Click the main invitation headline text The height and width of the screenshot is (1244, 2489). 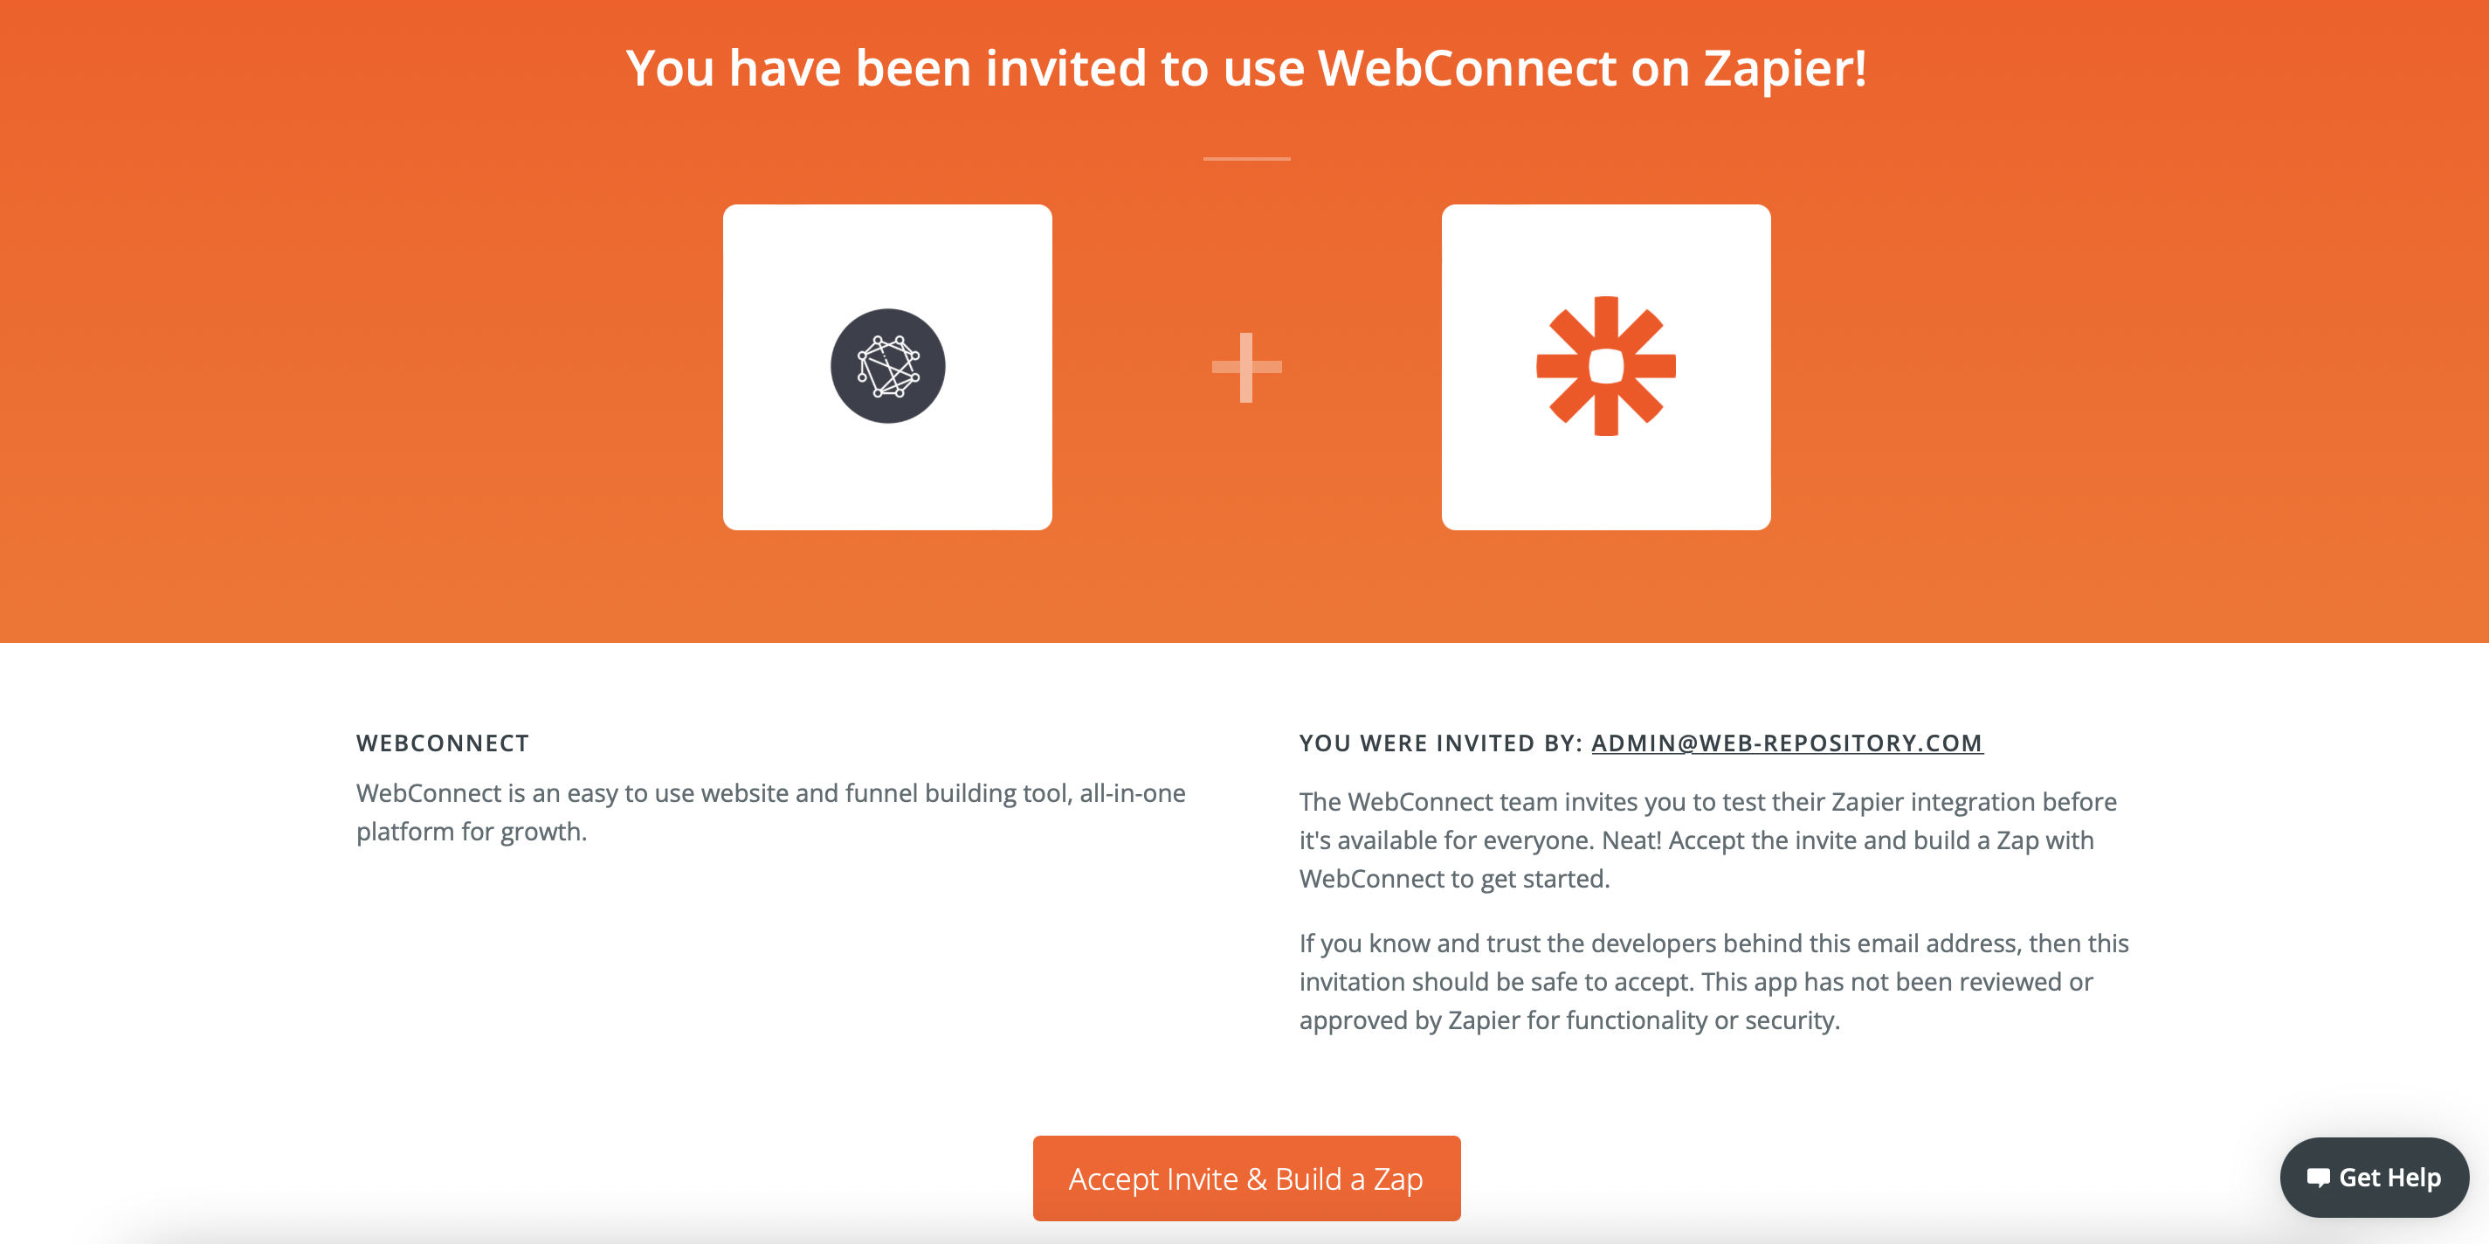pos(1246,69)
